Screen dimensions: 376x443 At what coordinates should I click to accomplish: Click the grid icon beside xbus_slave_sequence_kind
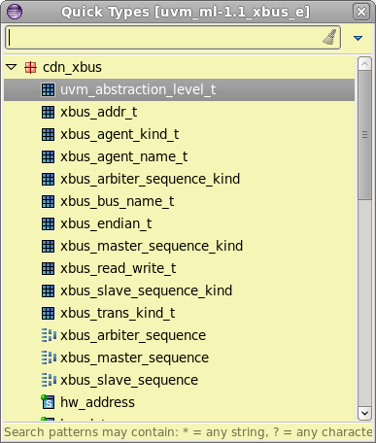click(48, 290)
